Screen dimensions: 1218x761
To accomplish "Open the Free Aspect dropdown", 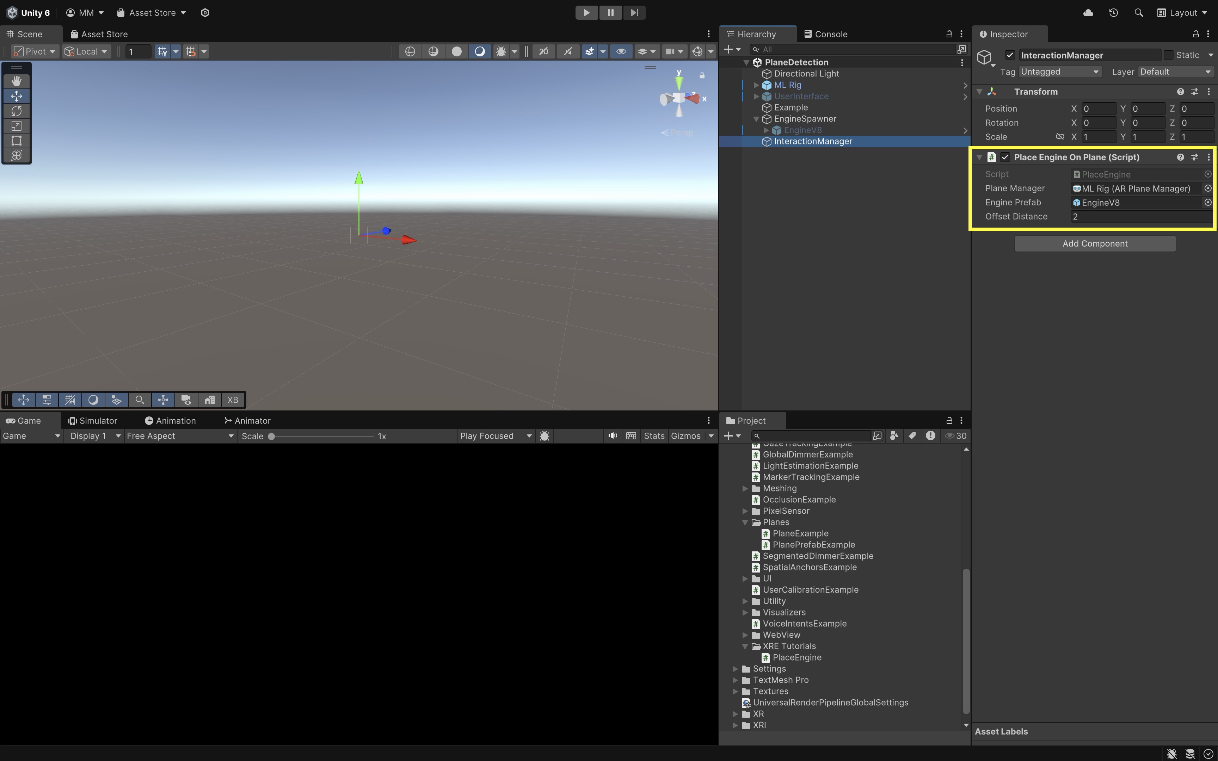I will pyautogui.click(x=180, y=436).
